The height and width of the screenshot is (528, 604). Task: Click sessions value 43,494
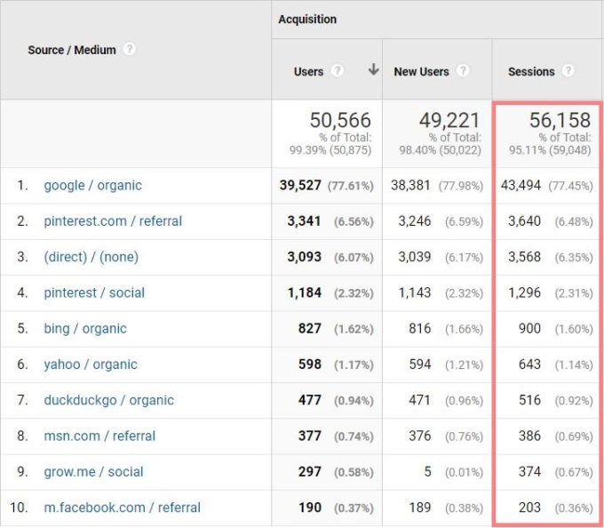(x=521, y=186)
